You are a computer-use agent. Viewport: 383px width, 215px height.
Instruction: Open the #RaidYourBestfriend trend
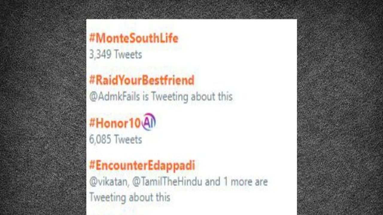(142, 80)
